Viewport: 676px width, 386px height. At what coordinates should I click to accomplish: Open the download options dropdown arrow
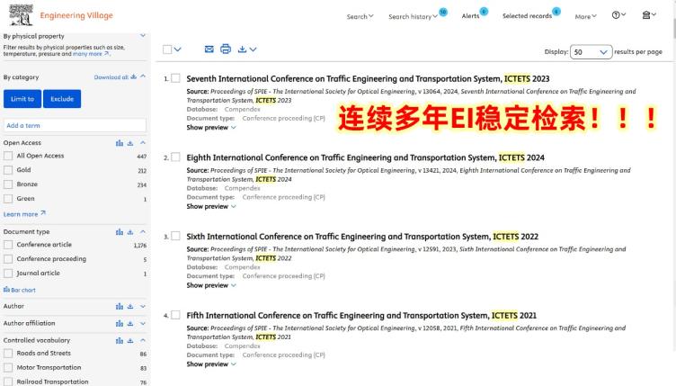tap(253, 49)
